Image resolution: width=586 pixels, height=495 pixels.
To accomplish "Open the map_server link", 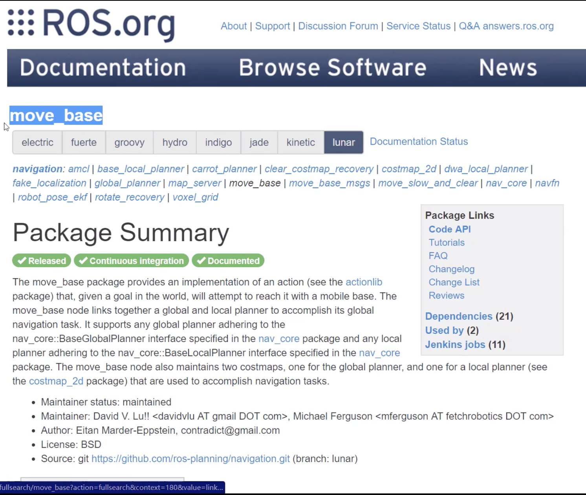I will click(x=195, y=183).
